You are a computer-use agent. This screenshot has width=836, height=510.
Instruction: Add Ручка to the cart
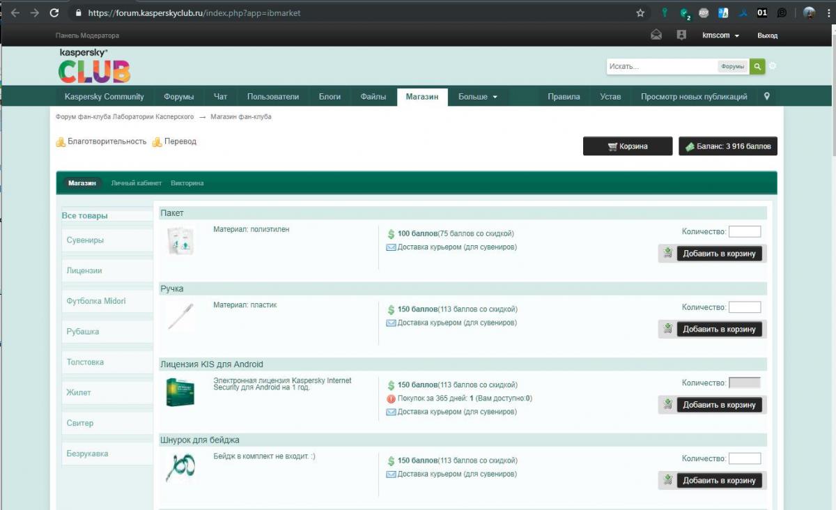[719, 329]
